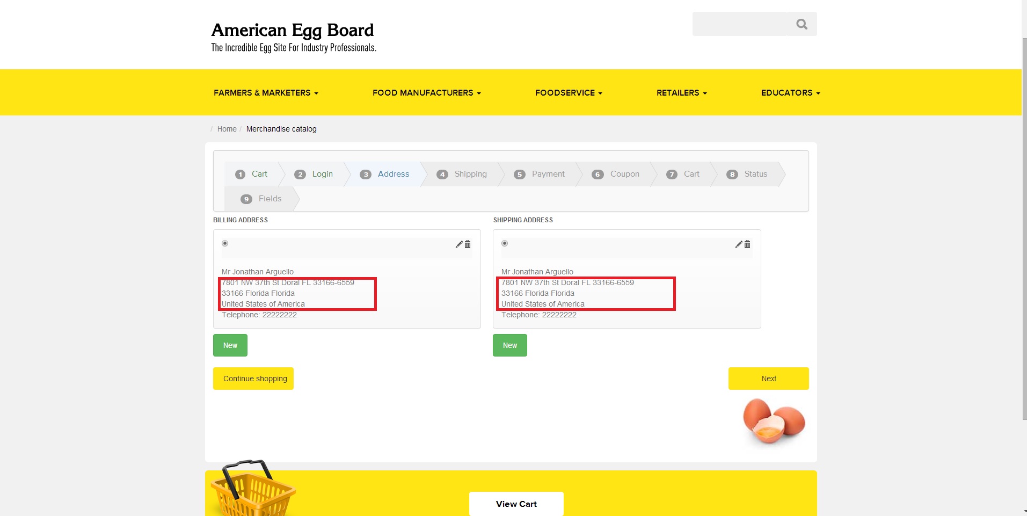Type in the search input field
Image resolution: width=1027 pixels, height=516 pixels.
point(739,24)
